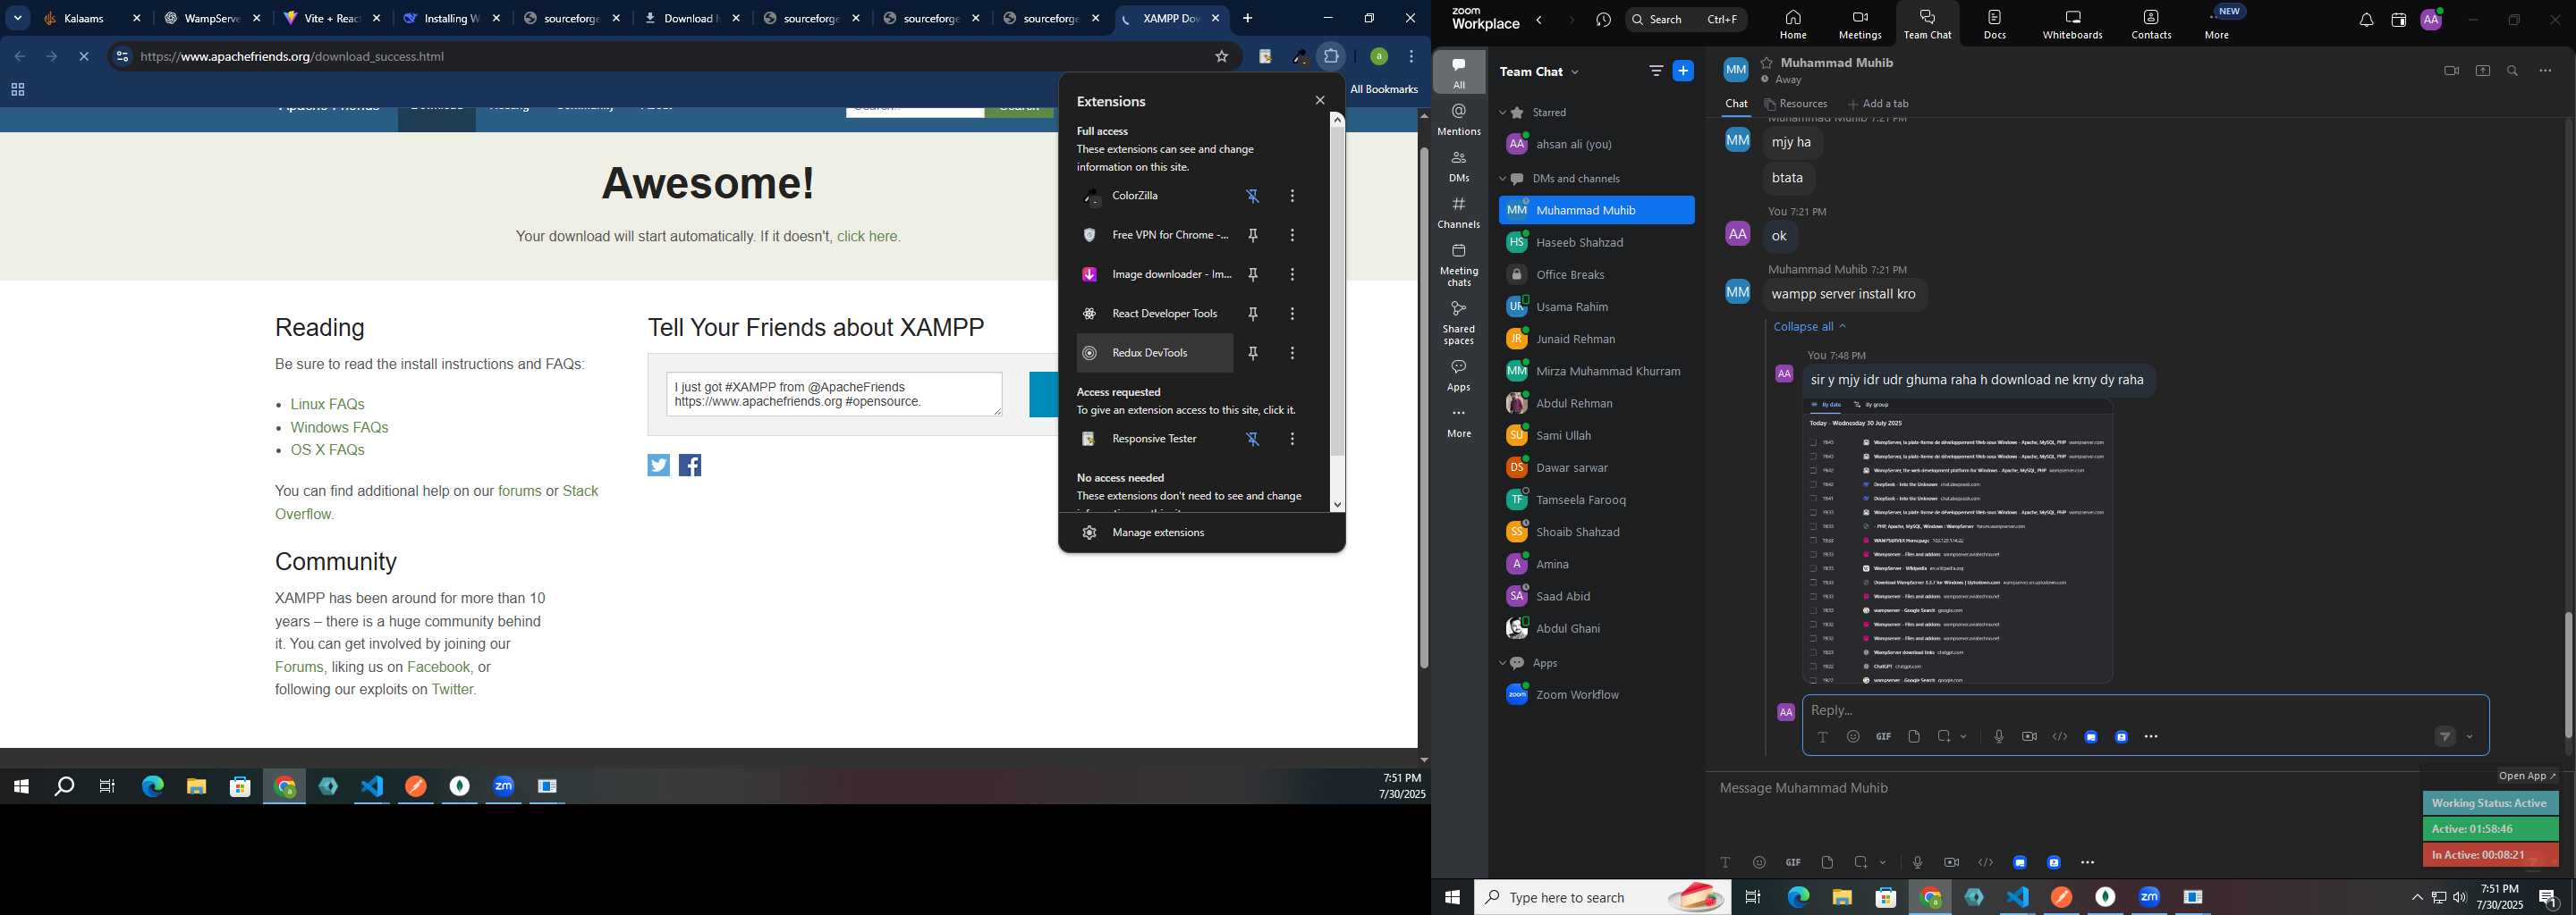
Task: Open Shared spaces in Zoom sidebar
Action: coord(1459,323)
